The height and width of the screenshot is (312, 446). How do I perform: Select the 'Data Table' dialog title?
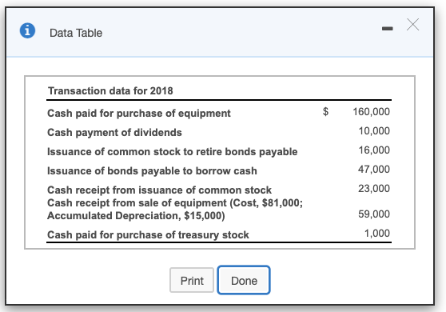coord(76,33)
